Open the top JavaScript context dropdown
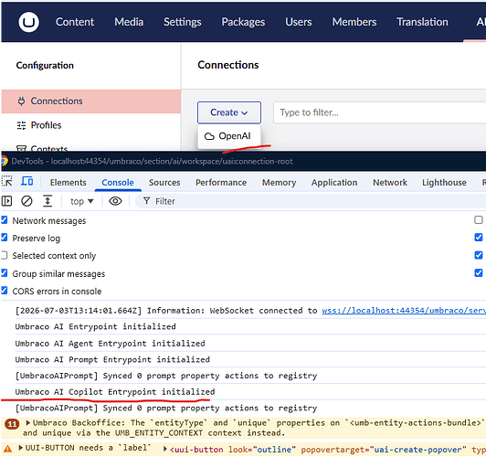The image size is (486, 457). point(82,201)
